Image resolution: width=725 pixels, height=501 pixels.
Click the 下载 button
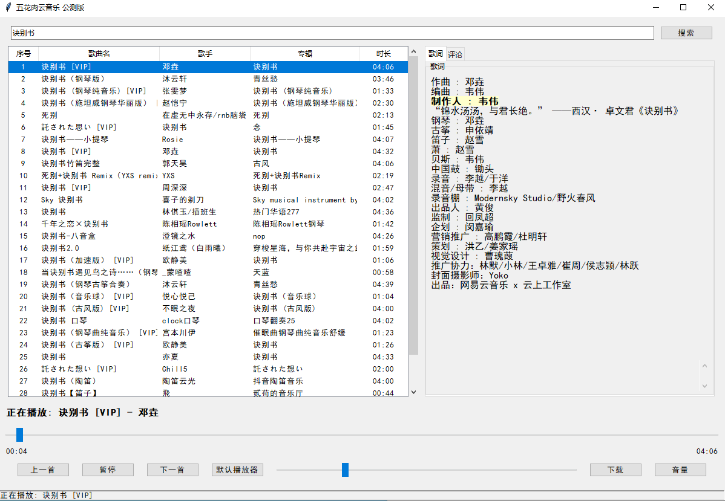[x=615, y=470]
